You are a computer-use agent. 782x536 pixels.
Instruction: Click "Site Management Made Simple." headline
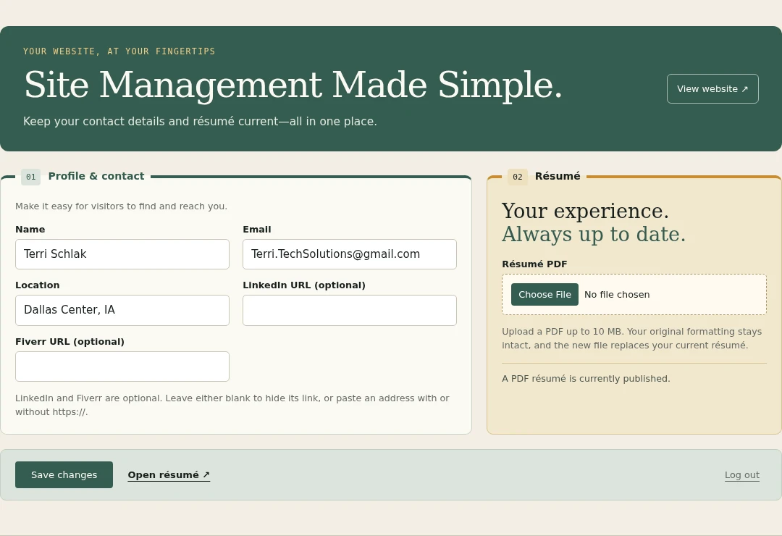tap(293, 85)
